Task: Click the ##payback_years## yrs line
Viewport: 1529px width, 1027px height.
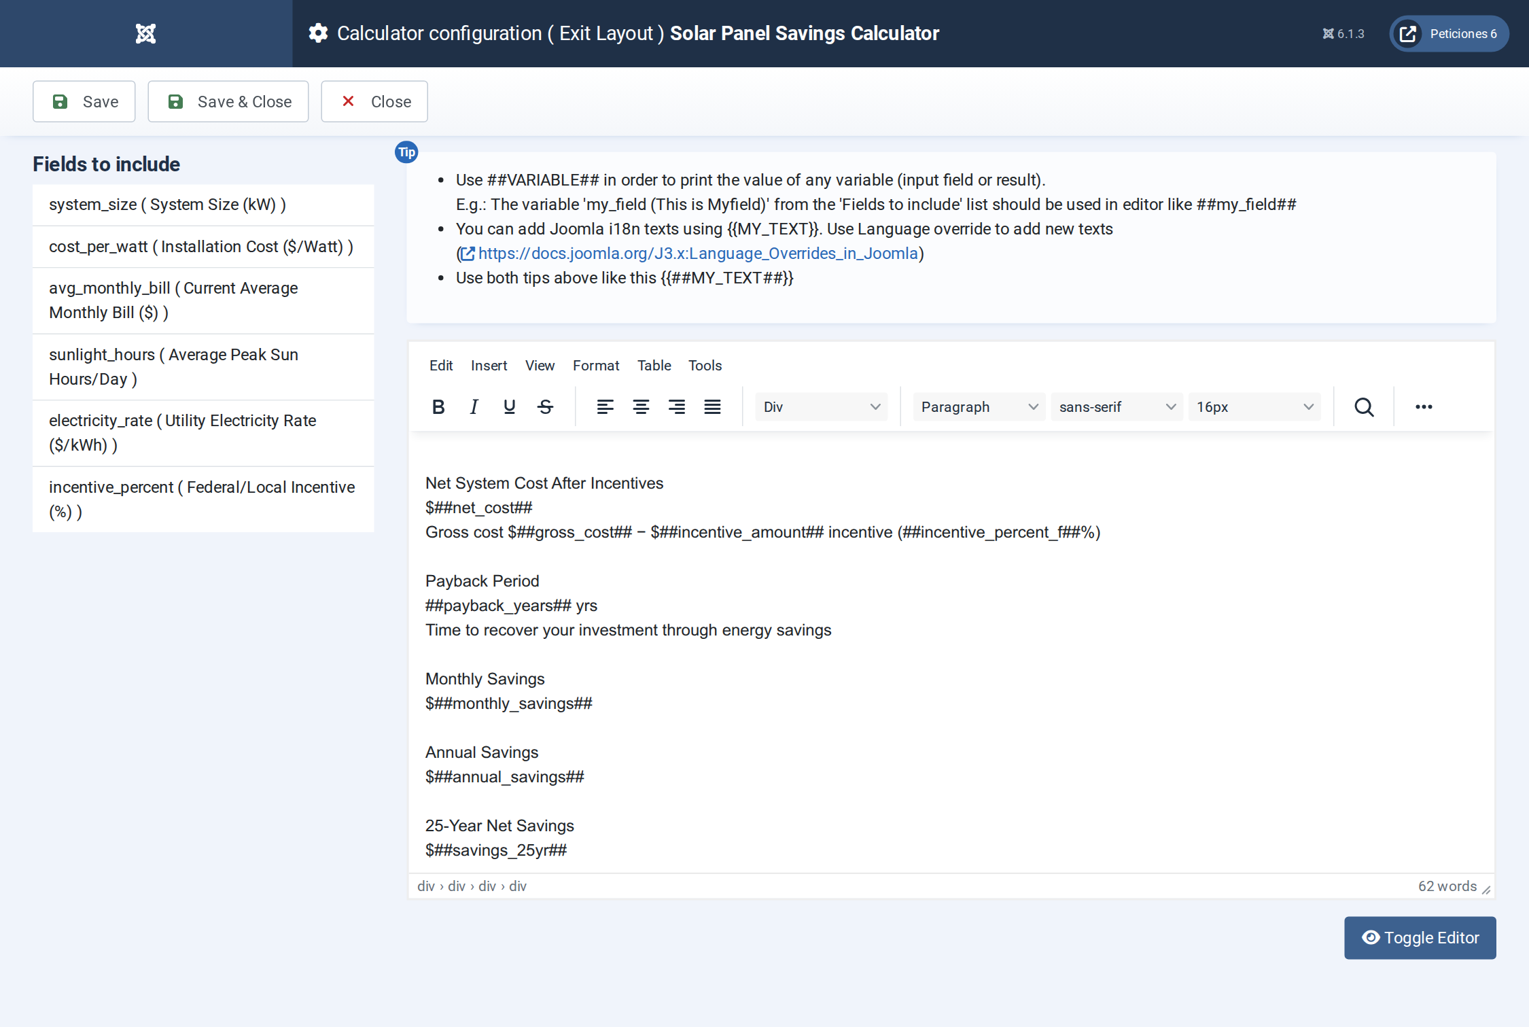Action: pos(511,606)
